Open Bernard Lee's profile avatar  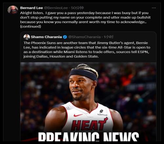(13, 10)
